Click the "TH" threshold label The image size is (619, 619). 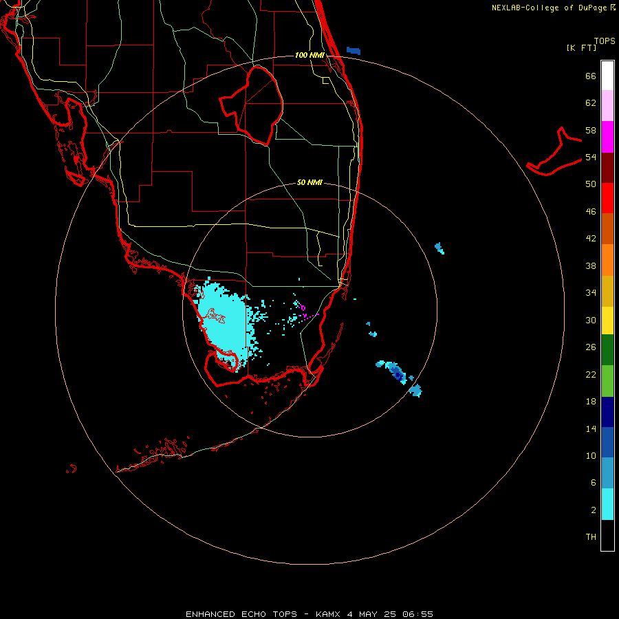pyautogui.click(x=591, y=537)
